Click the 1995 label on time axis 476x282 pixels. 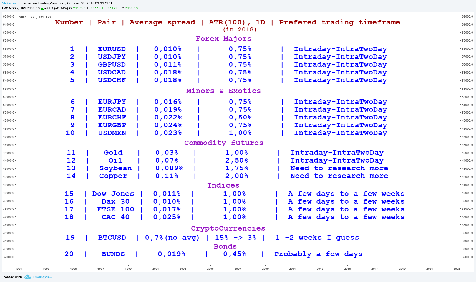point(74,269)
